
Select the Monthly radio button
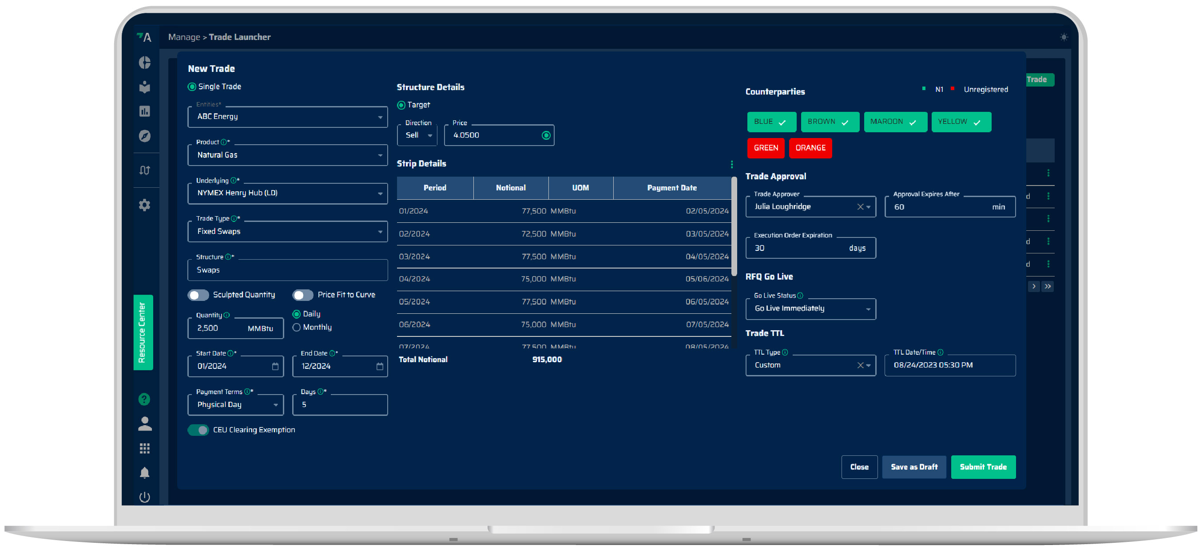297,327
